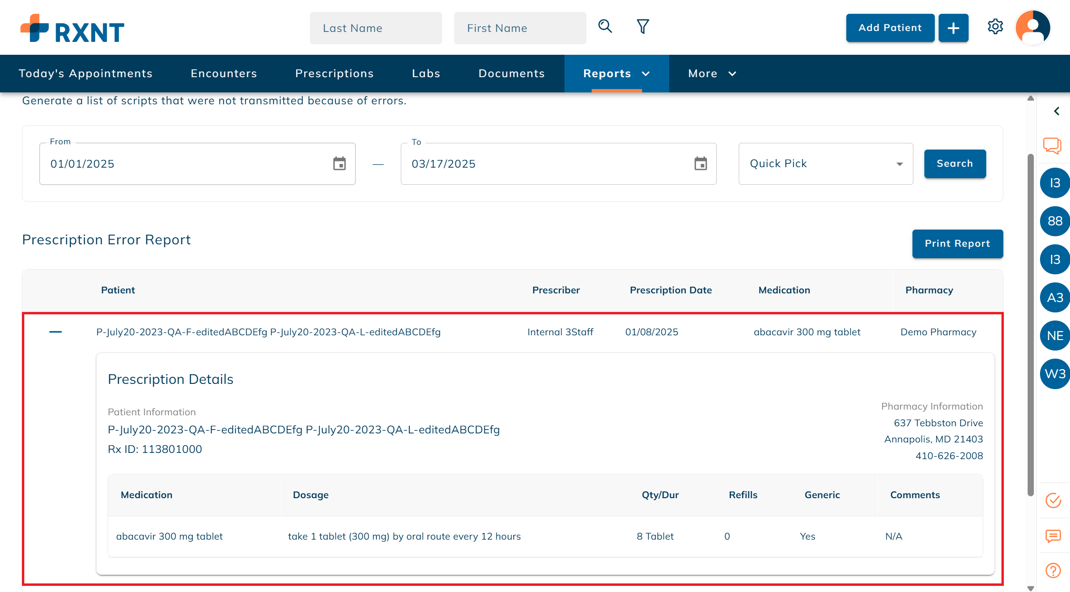Click the orange message sidebar icon
Screen dimensions: 1070x592
(x=1053, y=536)
